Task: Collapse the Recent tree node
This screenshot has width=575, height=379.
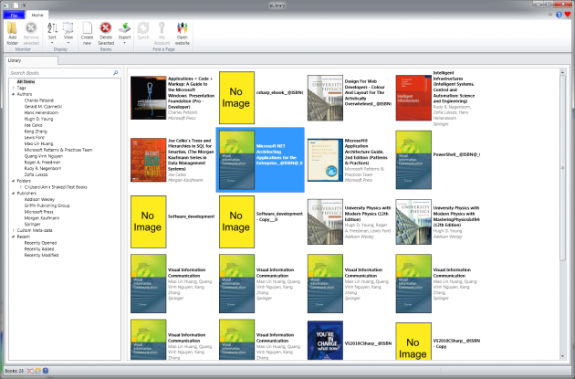Action: [x=13, y=237]
